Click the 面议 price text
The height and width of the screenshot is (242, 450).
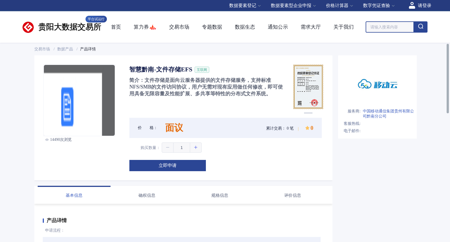[174, 128]
